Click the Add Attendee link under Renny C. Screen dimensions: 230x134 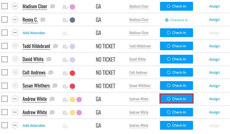(34, 33)
